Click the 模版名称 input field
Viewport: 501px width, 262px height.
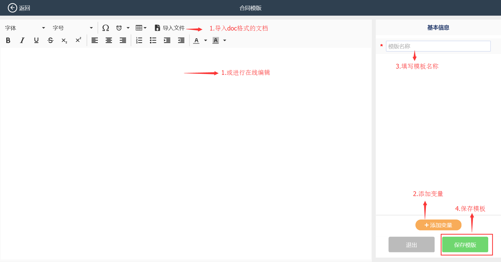(x=438, y=46)
